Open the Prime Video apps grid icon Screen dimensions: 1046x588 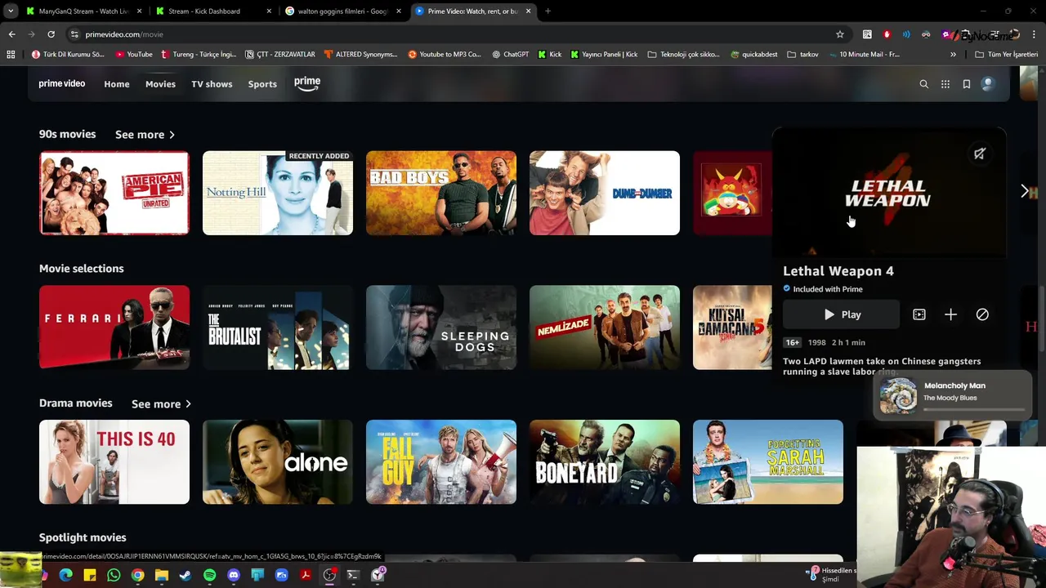pos(945,84)
